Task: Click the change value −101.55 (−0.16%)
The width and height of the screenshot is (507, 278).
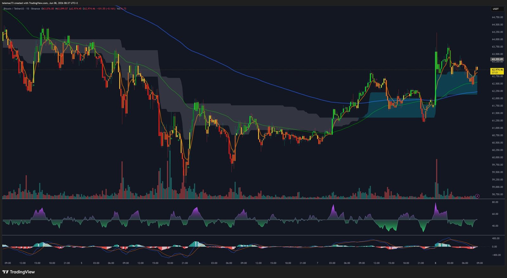Action: click(x=106, y=9)
